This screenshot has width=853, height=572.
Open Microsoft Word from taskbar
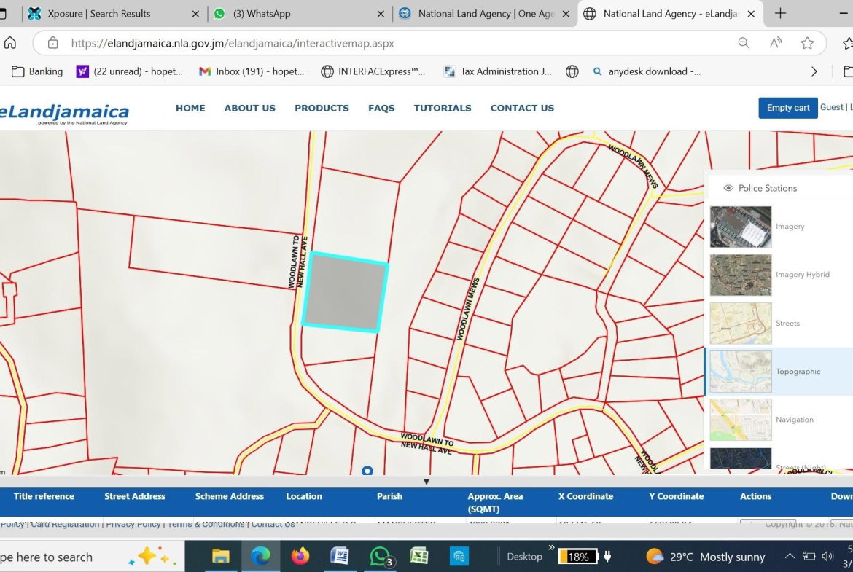click(x=340, y=556)
